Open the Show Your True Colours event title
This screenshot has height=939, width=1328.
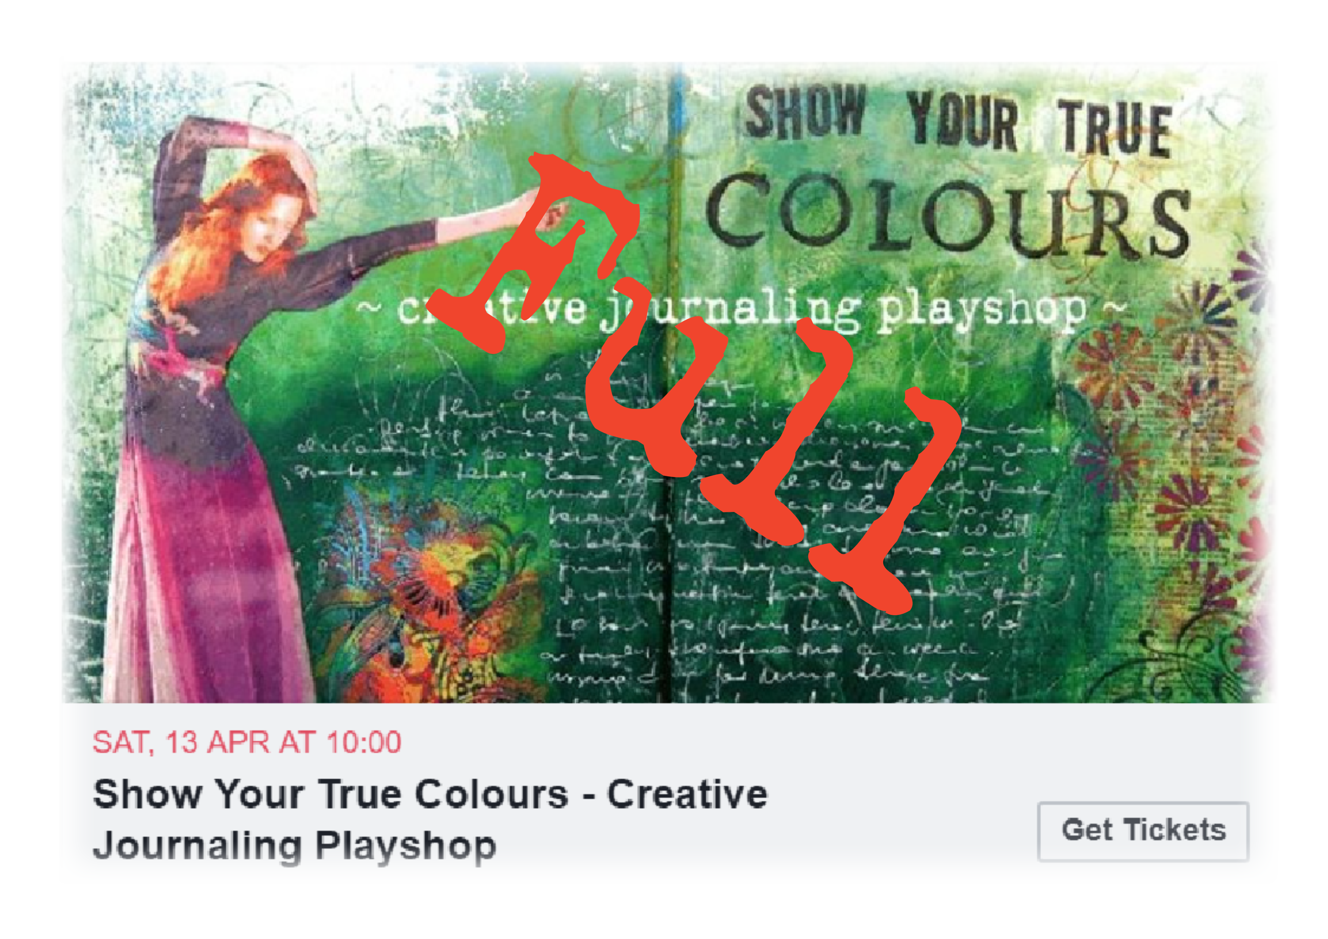(x=430, y=819)
